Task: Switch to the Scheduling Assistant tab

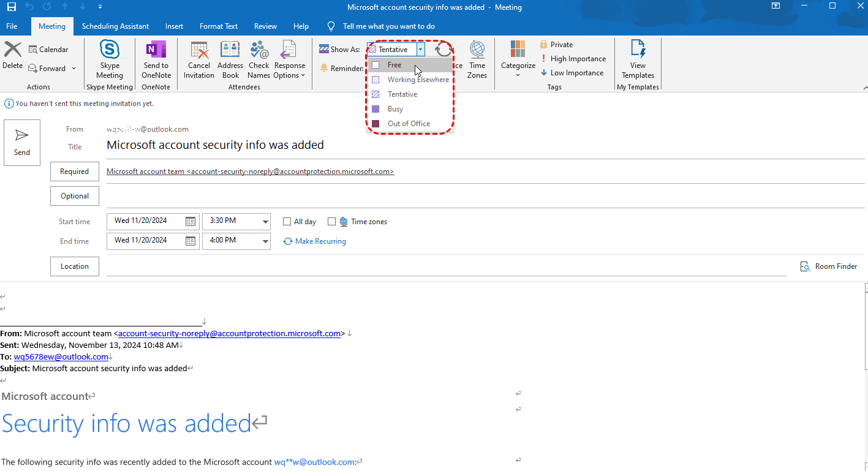Action: click(115, 26)
